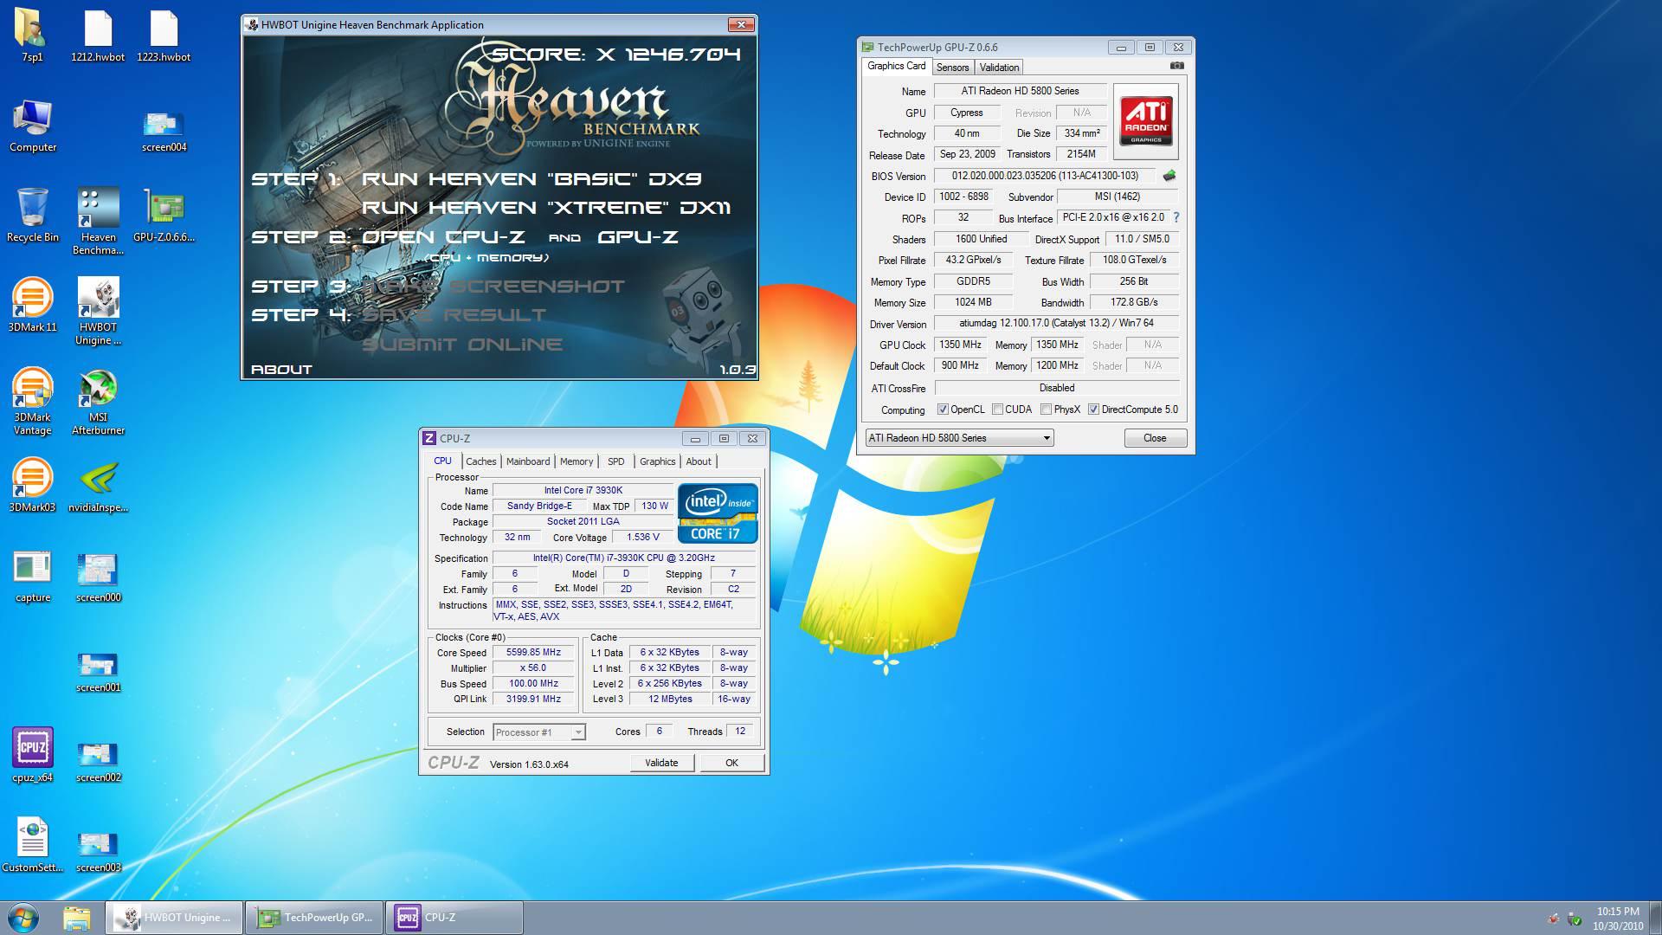Click the OK button in CPU-Z
The image size is (1662, 935).
pos(731,763)
